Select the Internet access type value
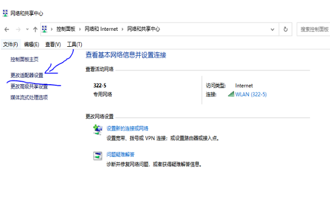This screenshot has height=220, width=330. [244, 86]
